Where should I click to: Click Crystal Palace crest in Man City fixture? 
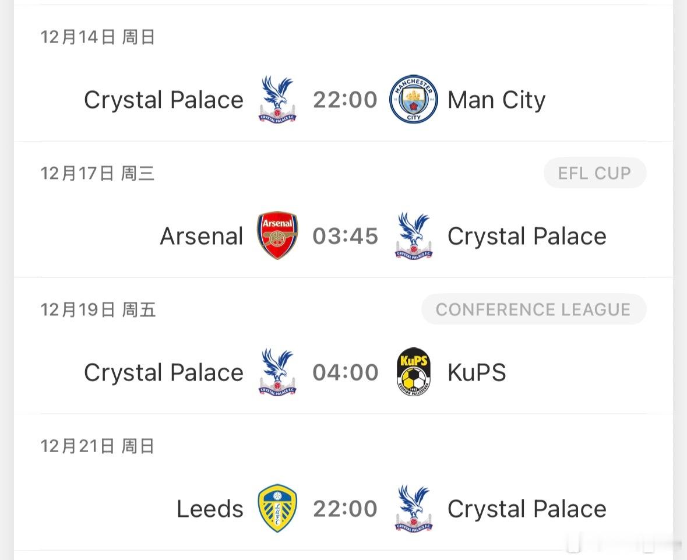pos(277,99)
